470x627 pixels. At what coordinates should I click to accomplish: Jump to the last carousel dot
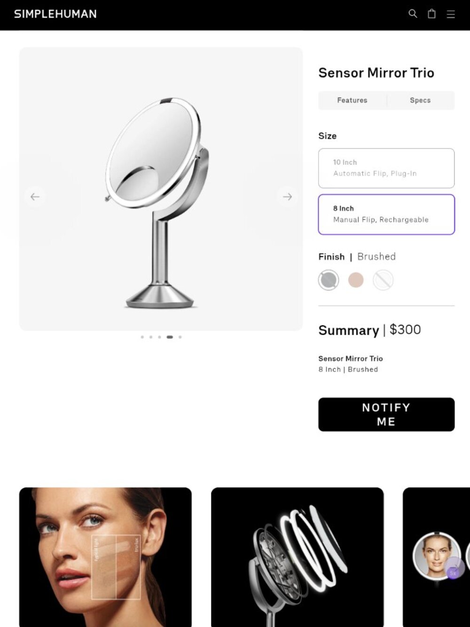[x=180, y=337]
